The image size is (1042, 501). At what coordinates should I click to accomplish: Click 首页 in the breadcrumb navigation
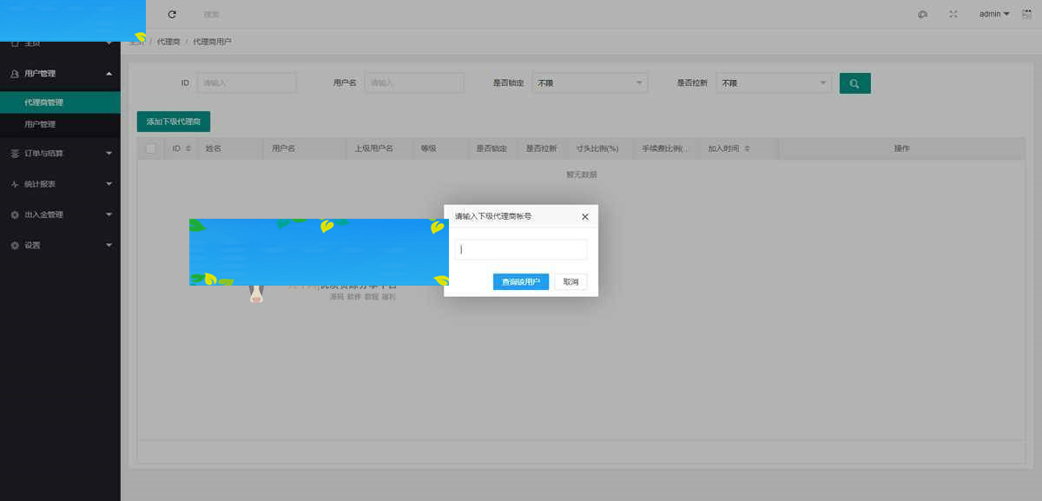coord(136,41)
